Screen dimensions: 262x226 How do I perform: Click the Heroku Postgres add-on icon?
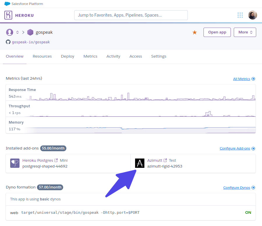pos(14,163)
